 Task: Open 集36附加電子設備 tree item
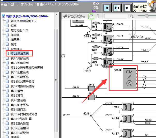pyautogui.click(x=22, y=82)
